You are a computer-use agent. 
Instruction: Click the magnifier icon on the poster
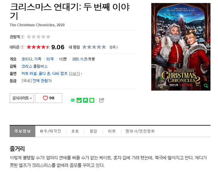tap(206, 86)
